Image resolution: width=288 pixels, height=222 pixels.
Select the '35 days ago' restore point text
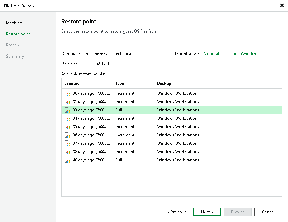coord(90,127)
